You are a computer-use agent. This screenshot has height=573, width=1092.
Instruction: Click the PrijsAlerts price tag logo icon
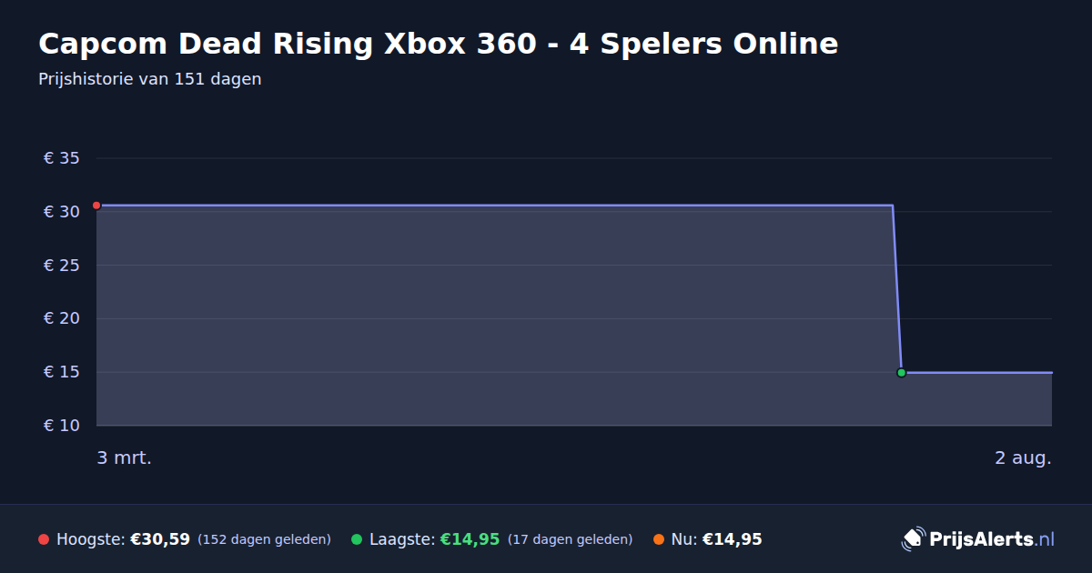[x=913, y=539]
